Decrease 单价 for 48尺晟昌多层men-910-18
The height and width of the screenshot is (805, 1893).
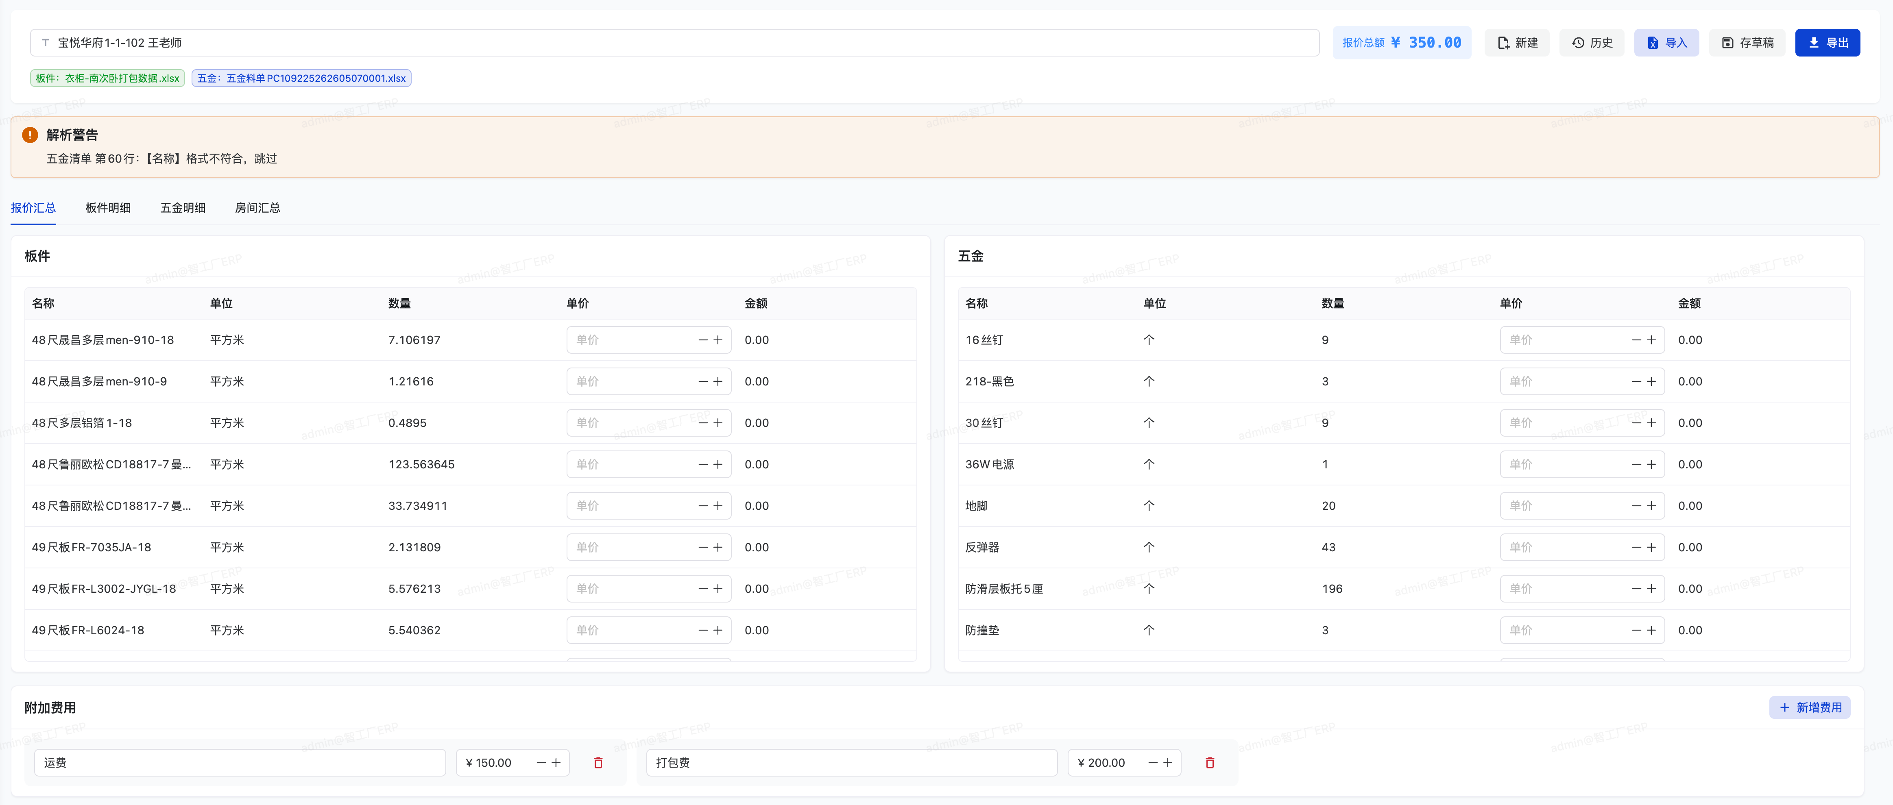702,340
